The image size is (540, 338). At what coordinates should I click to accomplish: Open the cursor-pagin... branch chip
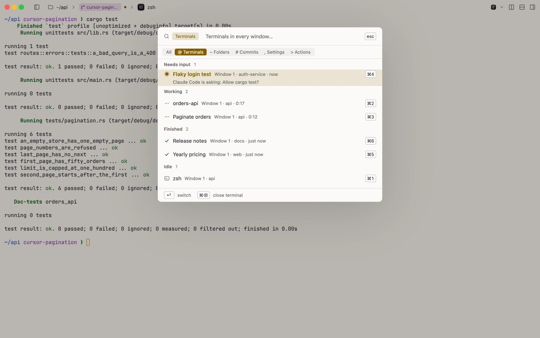point(100,7)
